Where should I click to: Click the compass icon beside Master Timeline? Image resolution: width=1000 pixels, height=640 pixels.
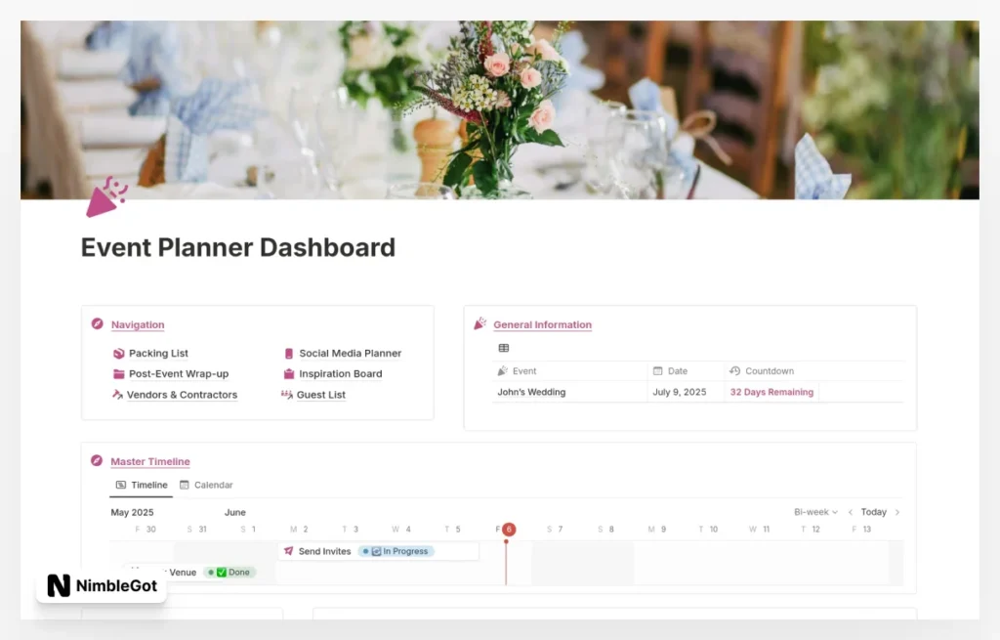(97, 461)
